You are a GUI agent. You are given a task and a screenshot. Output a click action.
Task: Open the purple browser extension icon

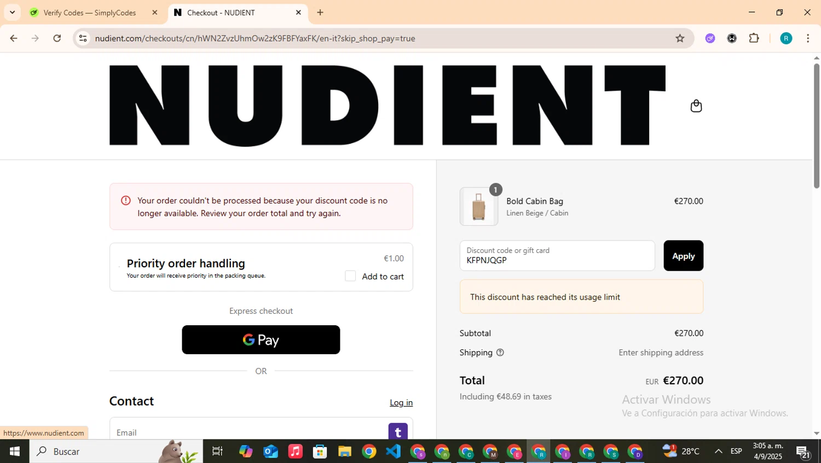[x=710, y=38]
